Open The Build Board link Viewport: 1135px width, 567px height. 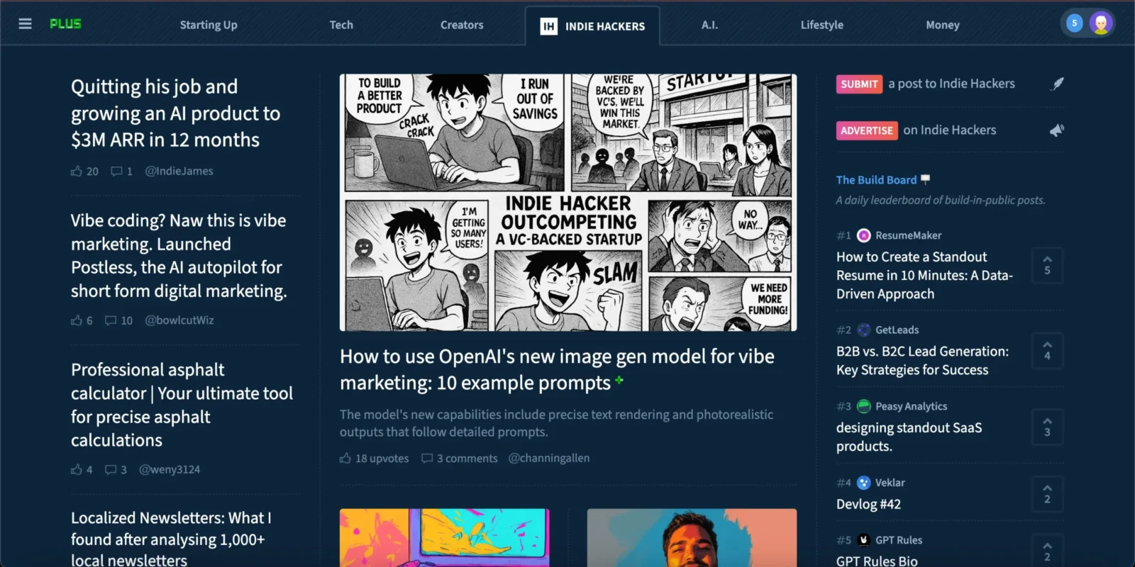pos(876,180)
